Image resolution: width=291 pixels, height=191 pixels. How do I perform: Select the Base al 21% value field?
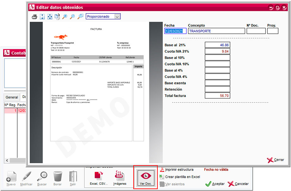click(x=217, y=45)
